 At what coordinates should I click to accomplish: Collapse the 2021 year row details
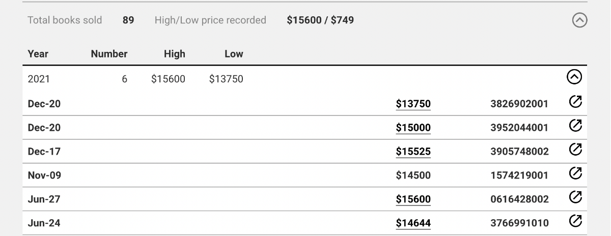574,77
